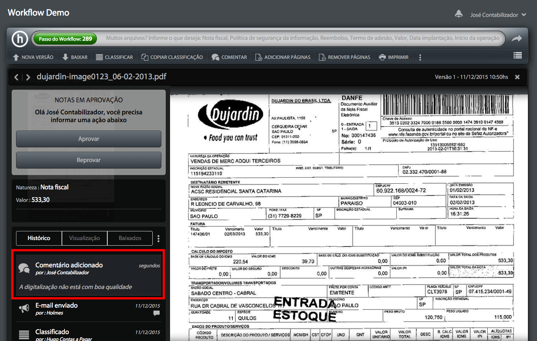Focus the "Muitos arquivos?" search field
The width and height of the screenshot is (537, 341).
302,38
